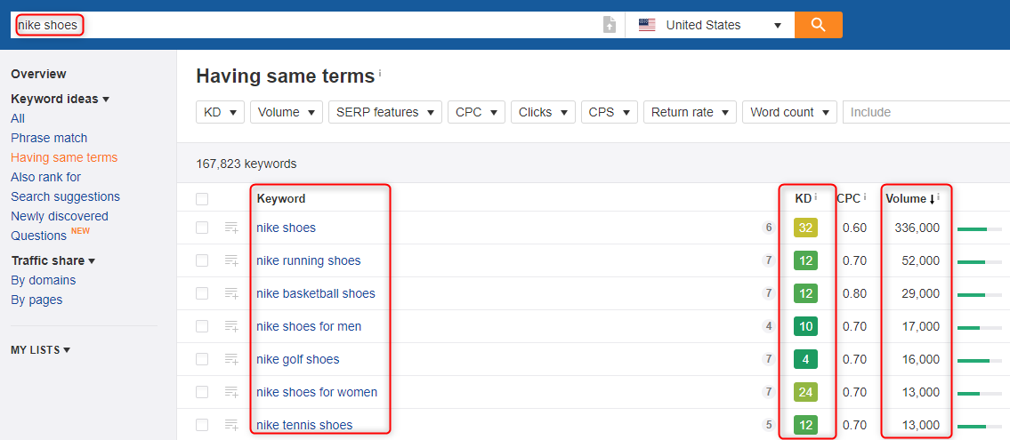Check the box for 'nike tennis shoes' row
The height and width of the screenshot is (440, 1010).
point(202,425)
